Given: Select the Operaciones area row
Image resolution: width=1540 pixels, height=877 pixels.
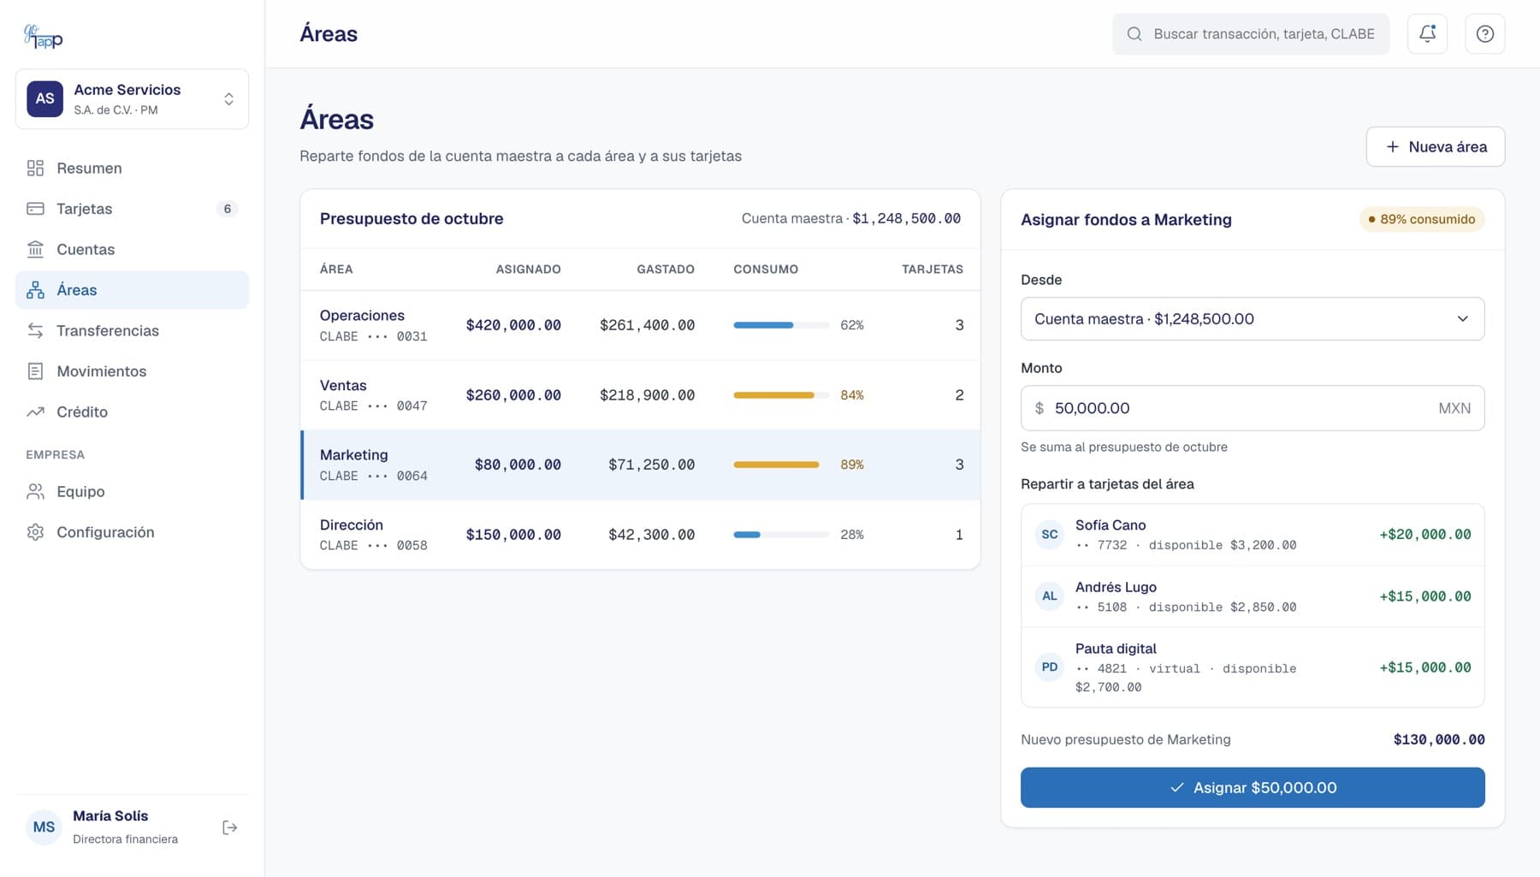Looking at the screenshot, I should [x=640, y=325].
